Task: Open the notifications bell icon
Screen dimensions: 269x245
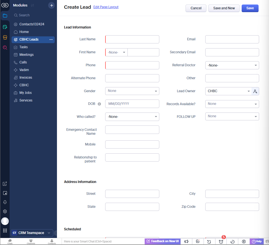Action: [5, 202]
